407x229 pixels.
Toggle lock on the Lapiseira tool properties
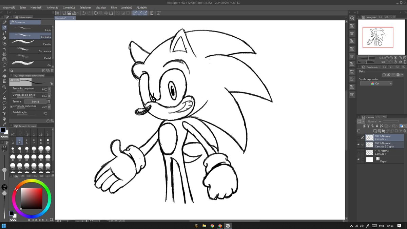coord(51,83)
